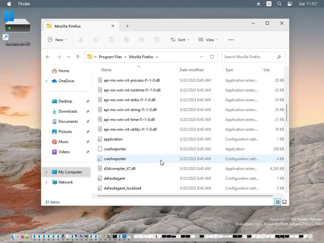
Task: Select api-ms-win-crt-runtime-l1-1-0.dll
Action: (190, 90)
